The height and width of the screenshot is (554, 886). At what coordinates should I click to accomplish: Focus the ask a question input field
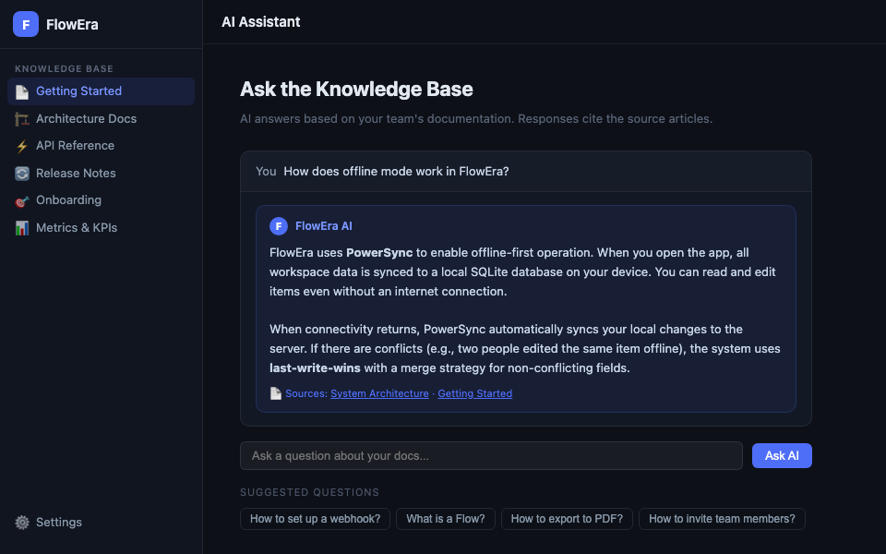[x=491, y=455]
